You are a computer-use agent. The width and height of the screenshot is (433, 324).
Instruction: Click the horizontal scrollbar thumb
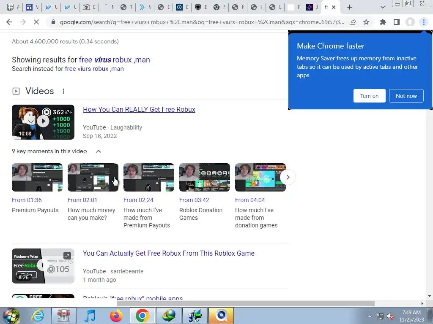tap(246, 303)
